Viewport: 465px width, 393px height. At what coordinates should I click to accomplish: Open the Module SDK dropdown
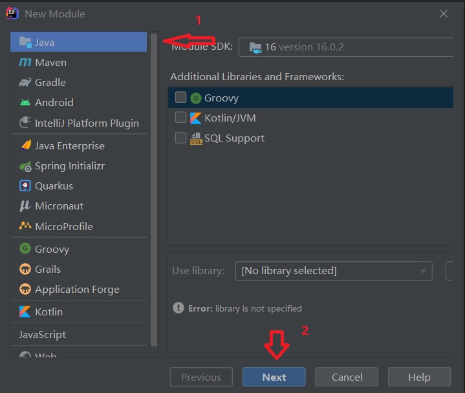click(349, 47)
